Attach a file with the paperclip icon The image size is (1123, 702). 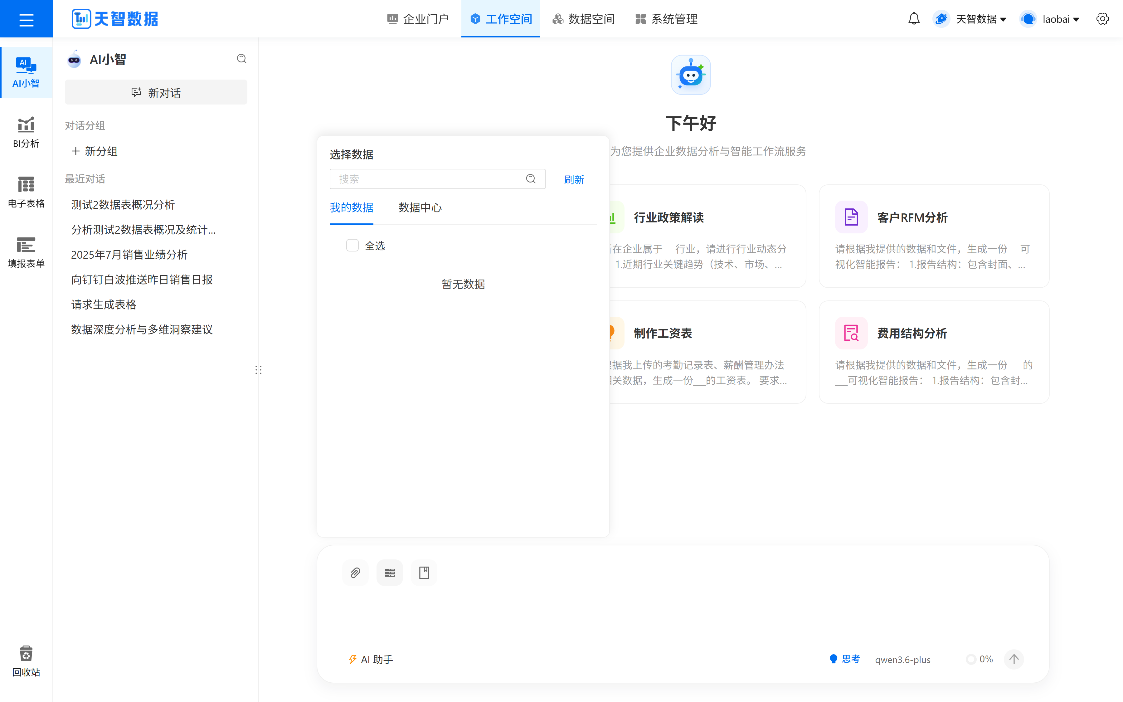click(356, 573)
